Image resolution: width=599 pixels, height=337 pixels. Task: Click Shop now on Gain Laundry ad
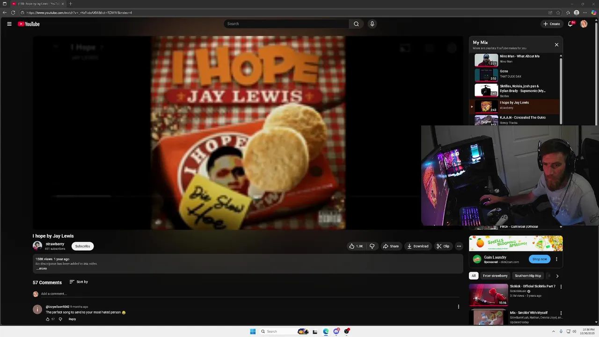point(539,259)
